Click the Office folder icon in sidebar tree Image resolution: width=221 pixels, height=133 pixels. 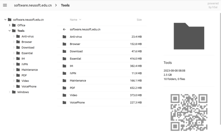click(x=14, y=25)
